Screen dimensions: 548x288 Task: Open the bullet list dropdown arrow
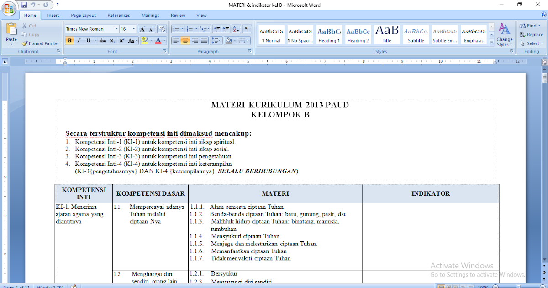click(x=182, y=28)
